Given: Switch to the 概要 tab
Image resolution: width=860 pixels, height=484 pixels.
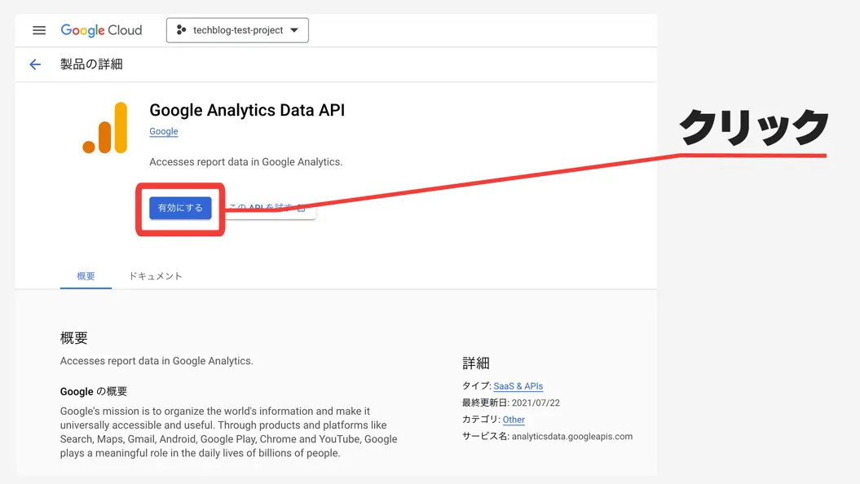Looking at the screenshot, I should click(x=86, y=275).
